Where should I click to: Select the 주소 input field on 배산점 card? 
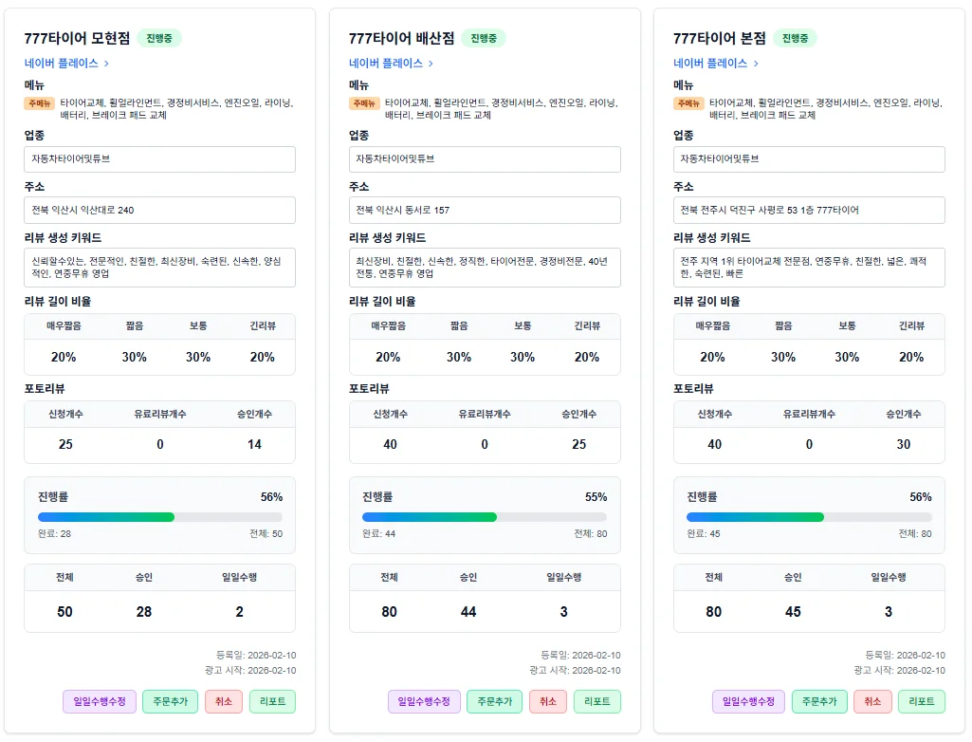click(x=485, y=210)
